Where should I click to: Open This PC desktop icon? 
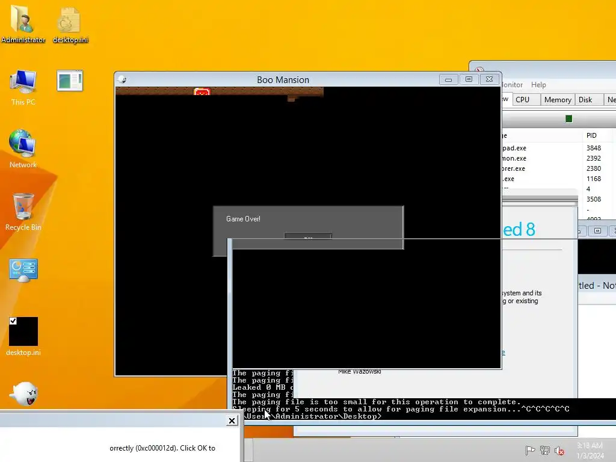pos(23,87)
